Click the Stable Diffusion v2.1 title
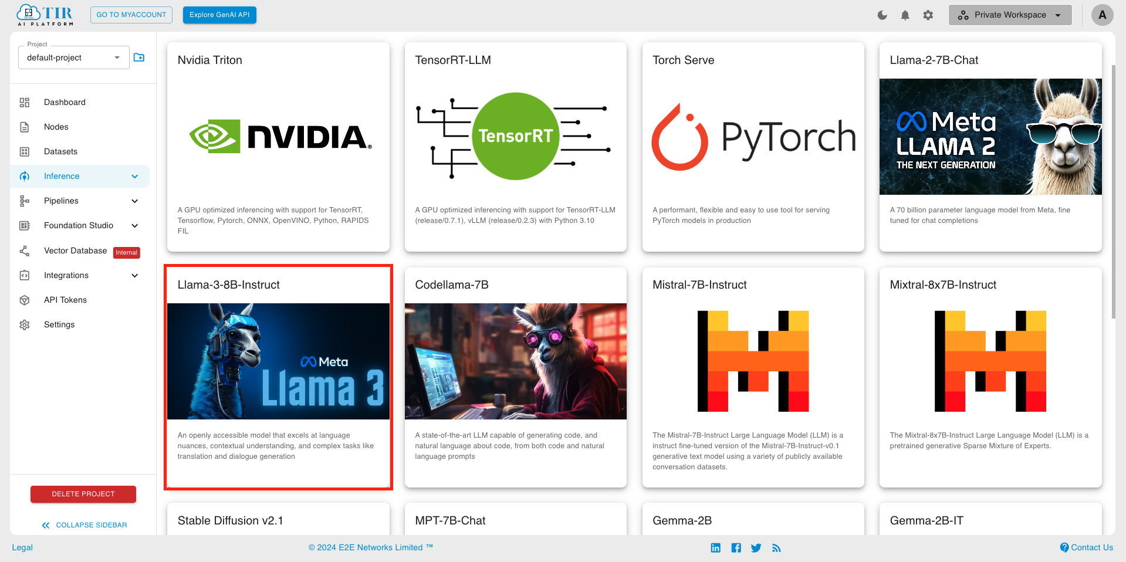The width and height of the screenshot is (1126, 562). point(231,520)
